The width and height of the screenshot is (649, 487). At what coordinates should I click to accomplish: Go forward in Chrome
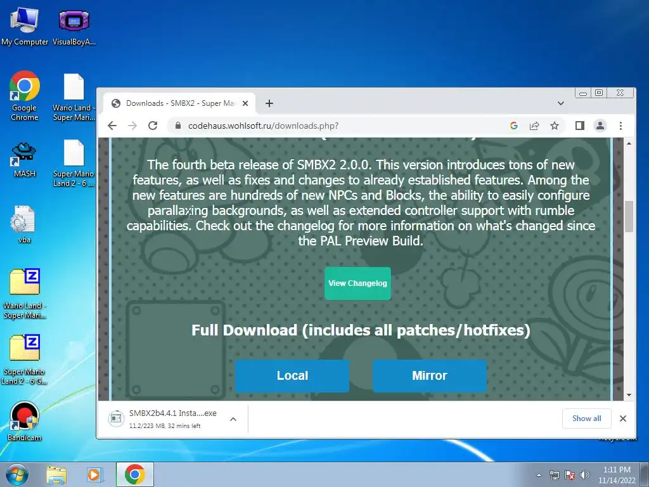click(132, 126)
